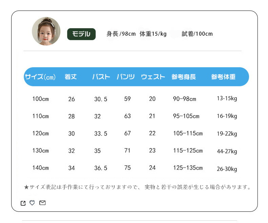Viewport: 268px width, 223px height.
Task: Click length value 34 in 140cm row
Action: click(x=72, y=168)
